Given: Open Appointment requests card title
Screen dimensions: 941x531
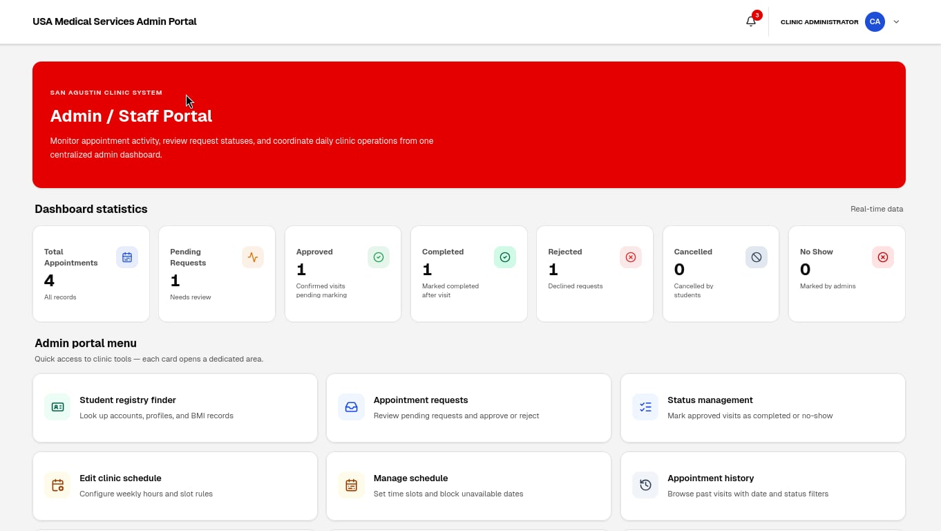Looking at the screenshot, I should (x=421, y=400).
